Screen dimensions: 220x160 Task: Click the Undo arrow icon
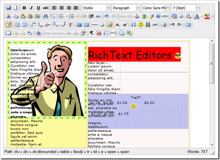point(107,17)
